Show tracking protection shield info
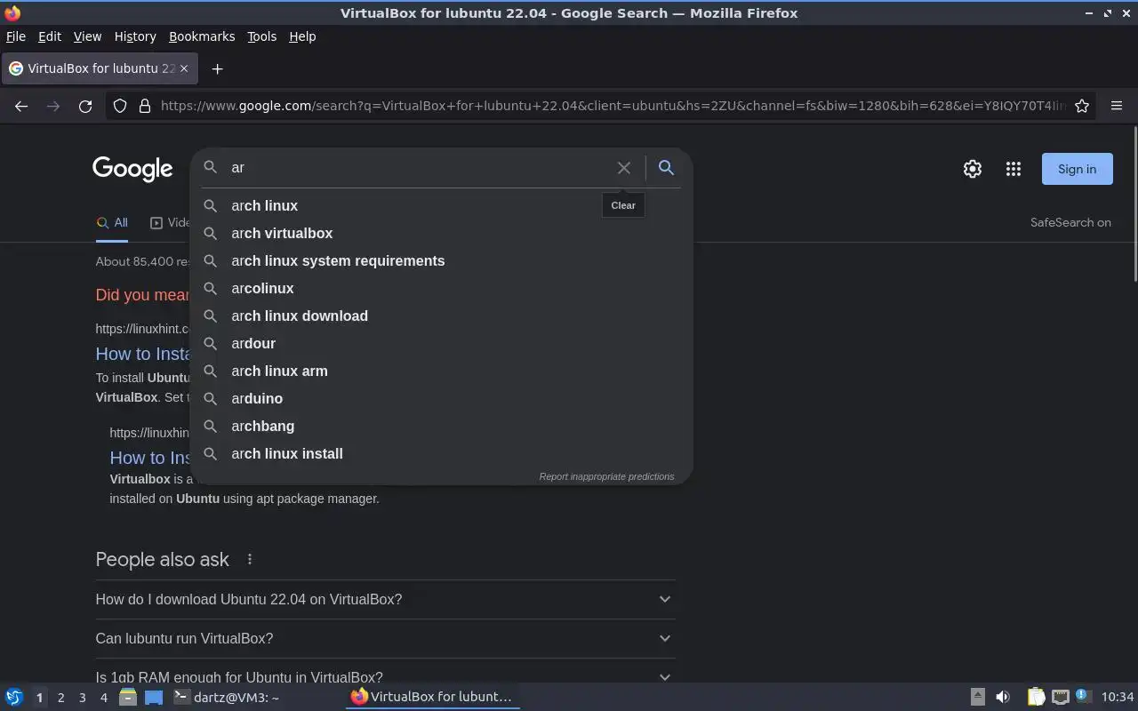 click(x=120, y=106)
